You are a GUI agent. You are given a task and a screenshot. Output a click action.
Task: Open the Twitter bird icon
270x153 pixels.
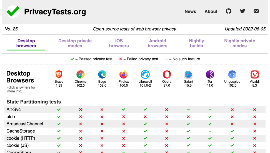pos(242,11)
